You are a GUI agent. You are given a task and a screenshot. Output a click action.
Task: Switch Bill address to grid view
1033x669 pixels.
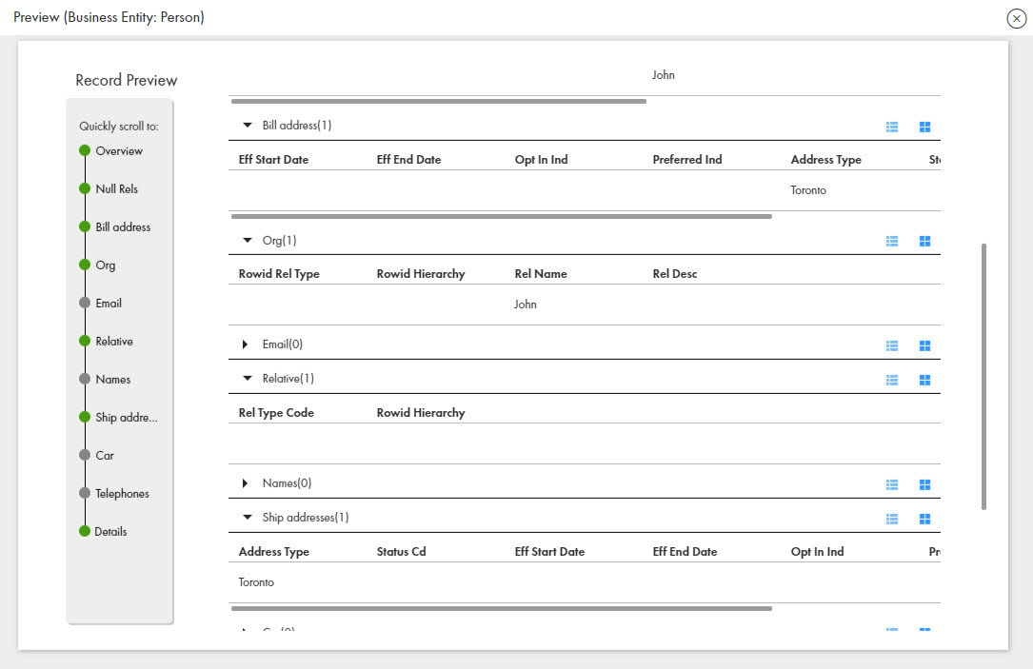(925, 128)
